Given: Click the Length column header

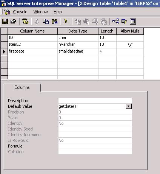Looking at the screenshot, I should tap(107, 31).
